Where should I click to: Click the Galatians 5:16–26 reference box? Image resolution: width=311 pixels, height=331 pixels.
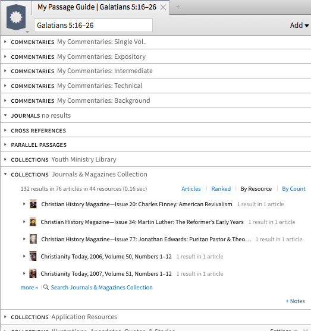(x=93, y=26)
